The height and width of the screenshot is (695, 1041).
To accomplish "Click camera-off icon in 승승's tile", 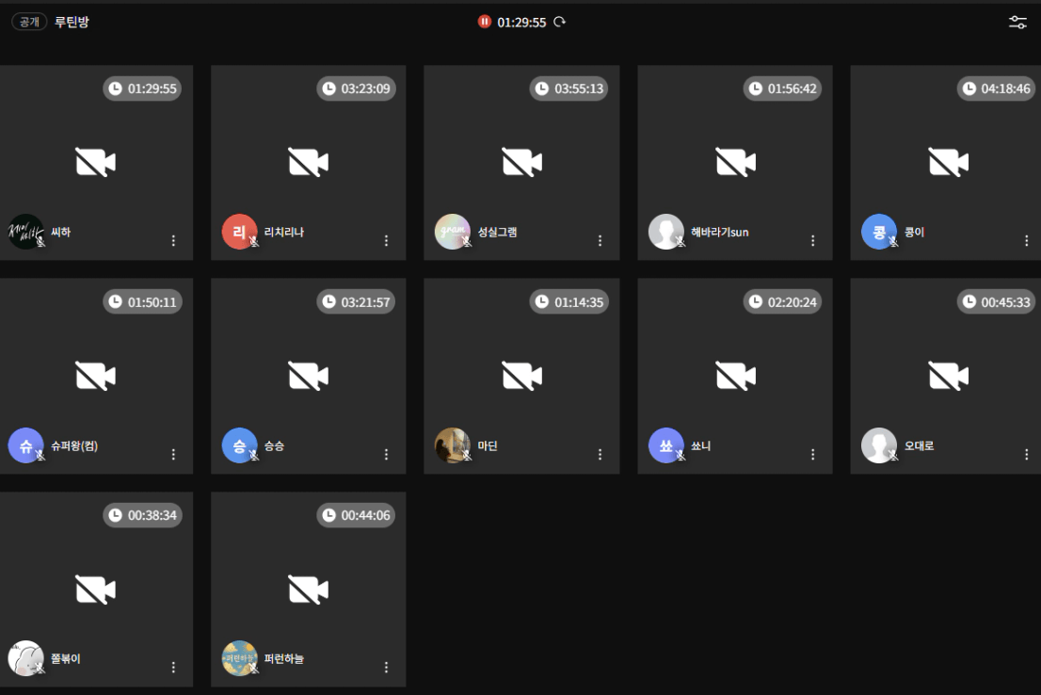I will (x=309, y=376).
